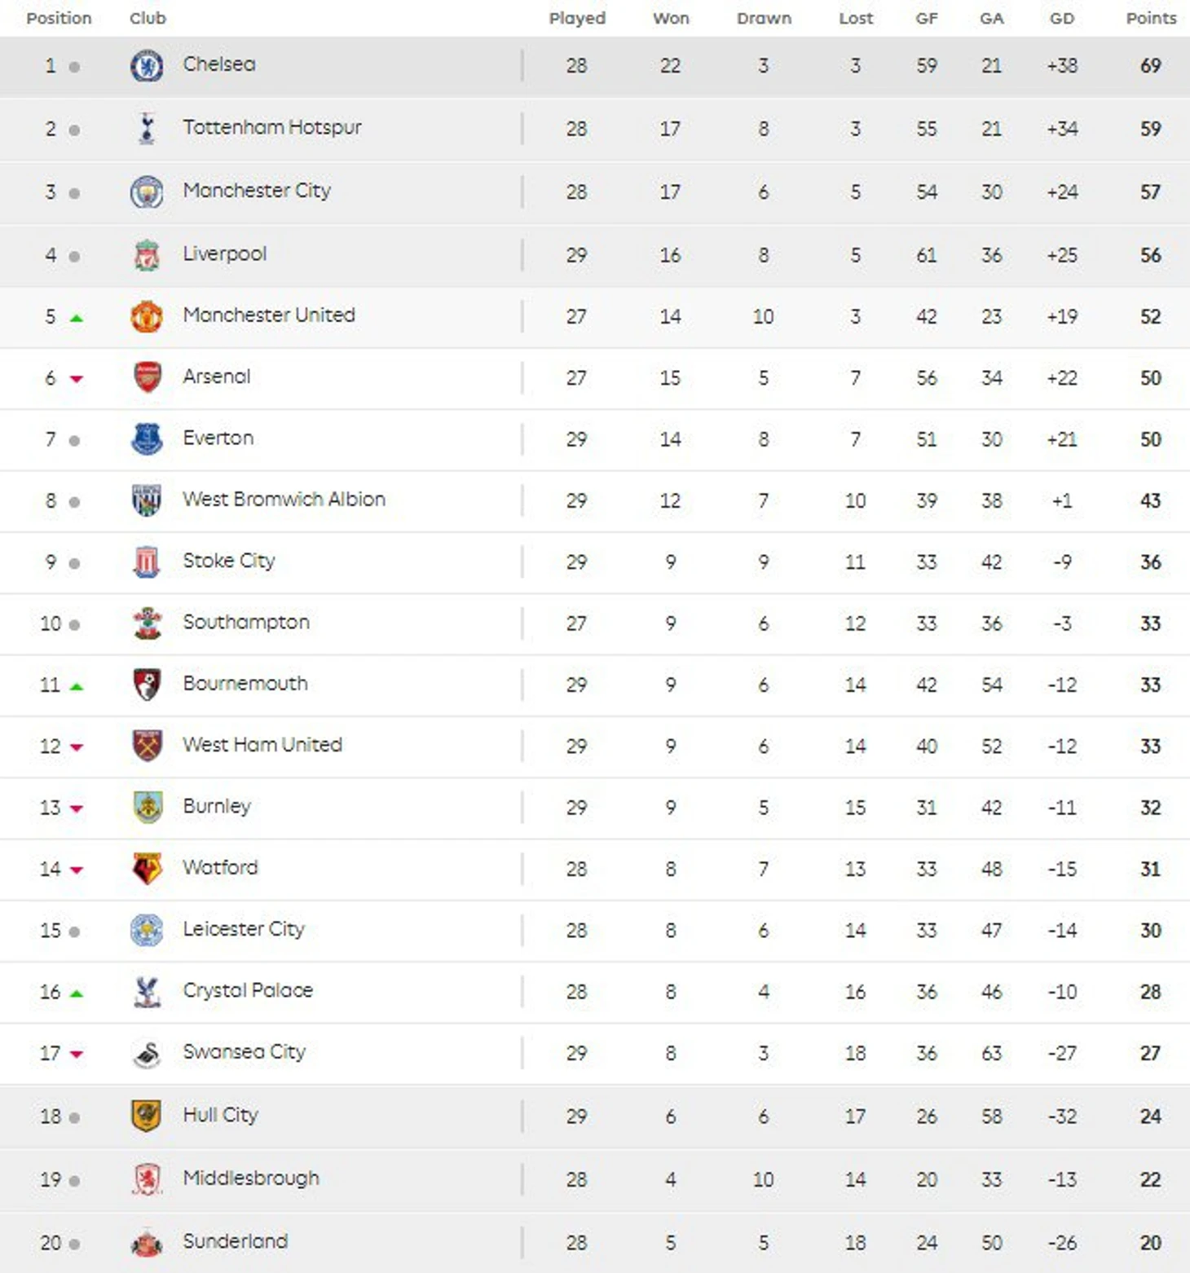Click the Everton club crest
This screenshot has height=1273, width=1190.
click(x=147, y=438)
